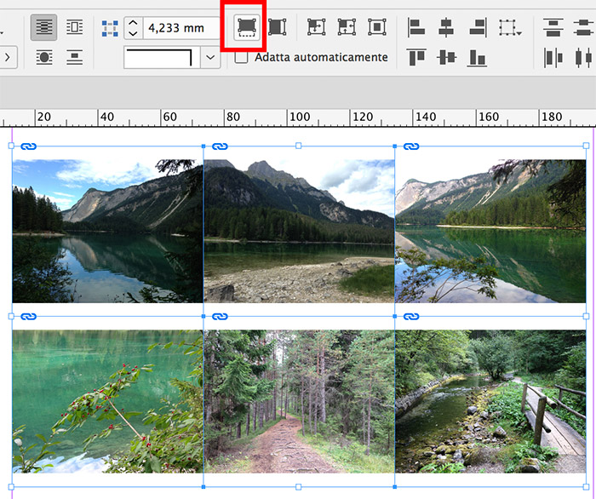Click link badge on forest path photo
The image size is (596, 499).
coord(220,316)
